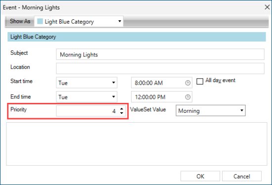Screen dimensions: 272x185
Task: Click the Light Blue Category header bar
Action: tap(136, 37)
